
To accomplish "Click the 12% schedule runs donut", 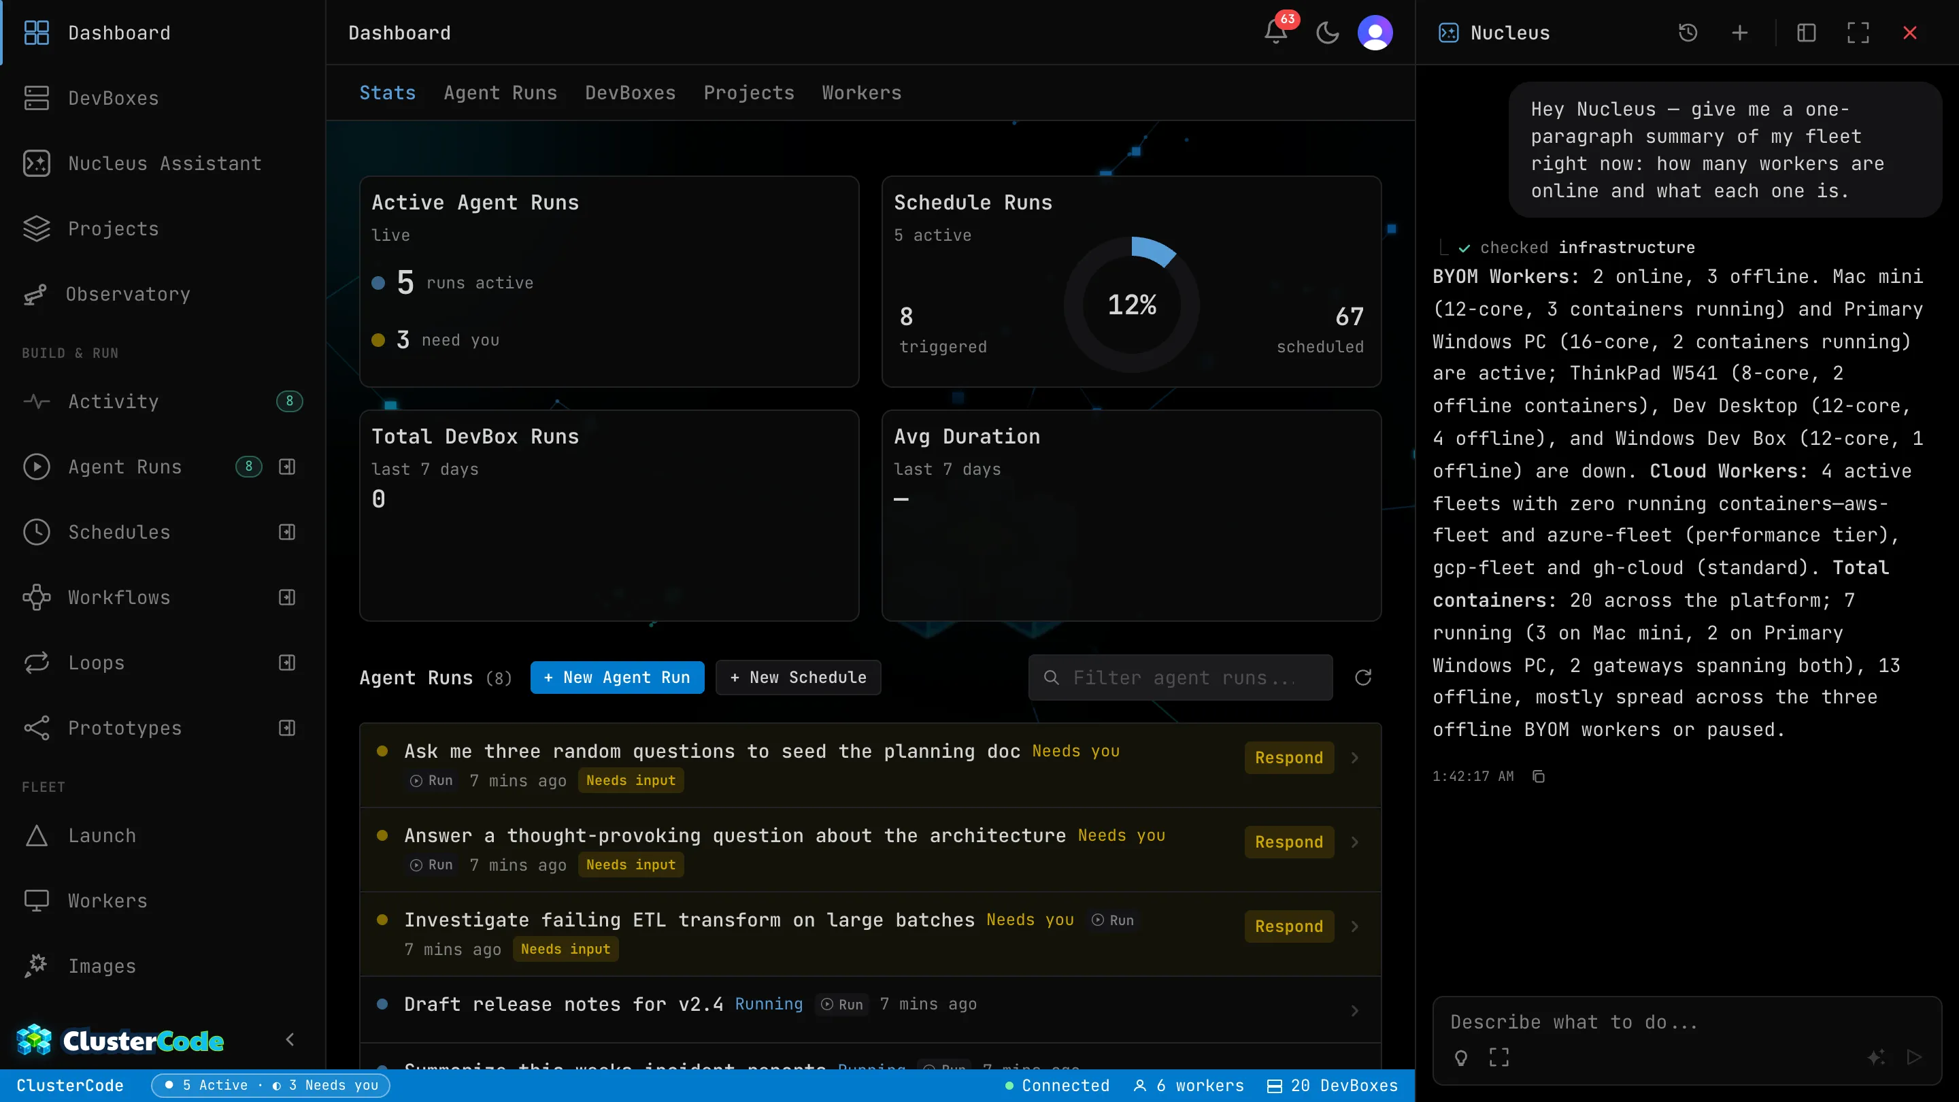I will point(1132,305).
